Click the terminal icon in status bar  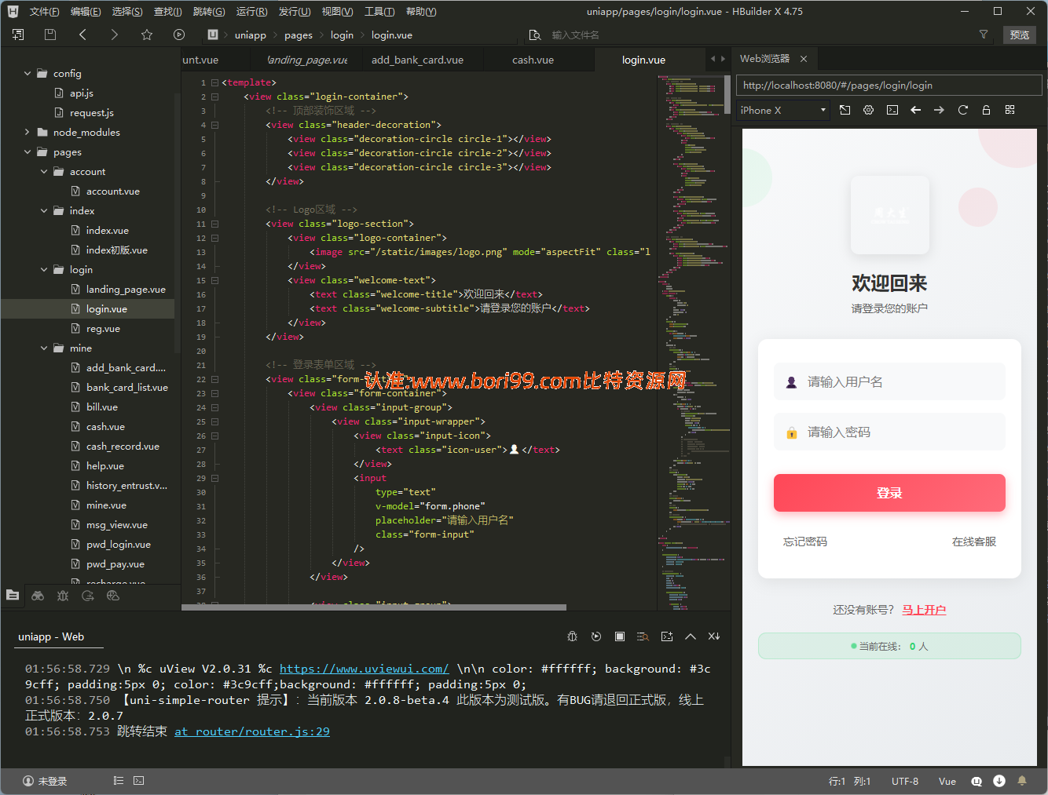tap(139, 781)
